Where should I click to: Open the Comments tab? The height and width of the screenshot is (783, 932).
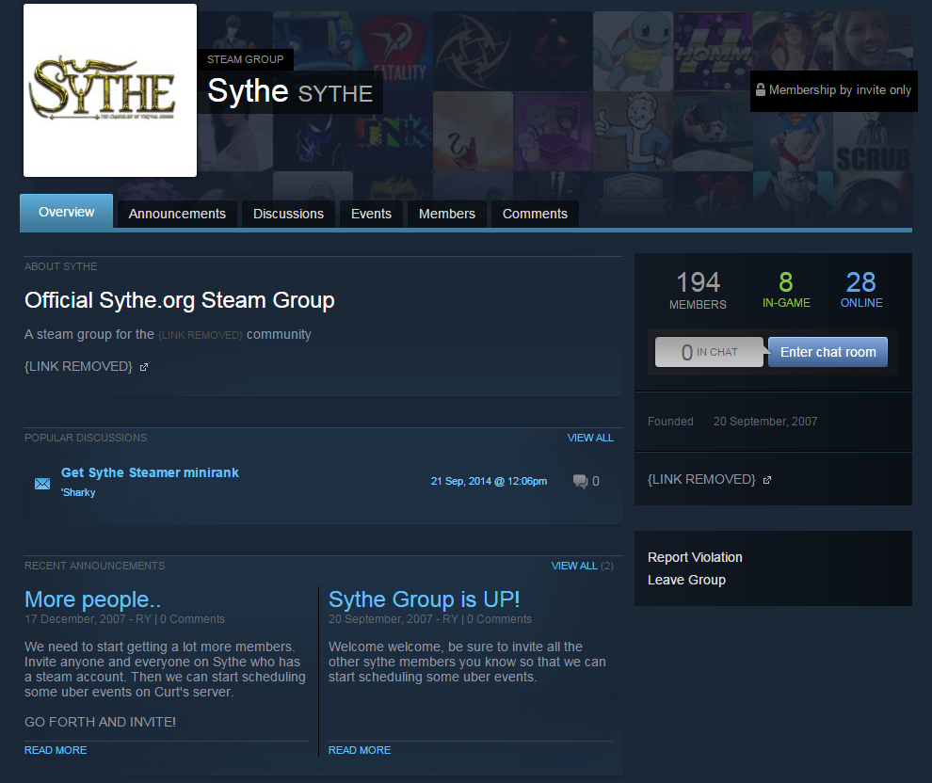(535, 214)
